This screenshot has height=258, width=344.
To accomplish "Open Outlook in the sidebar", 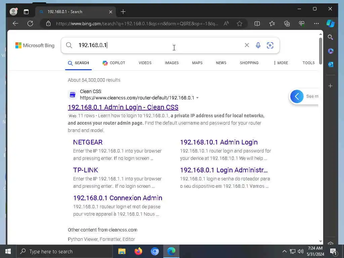I will pos(331,64).
